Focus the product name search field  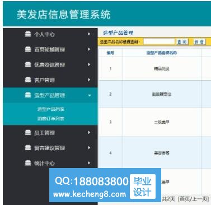click(x=159, y=41)
